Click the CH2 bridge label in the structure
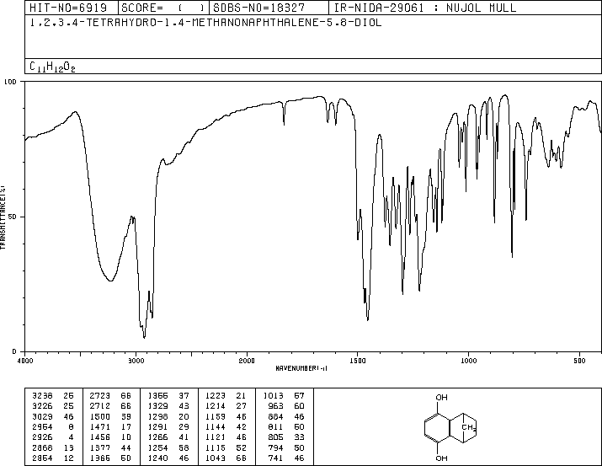 point(469,427)
